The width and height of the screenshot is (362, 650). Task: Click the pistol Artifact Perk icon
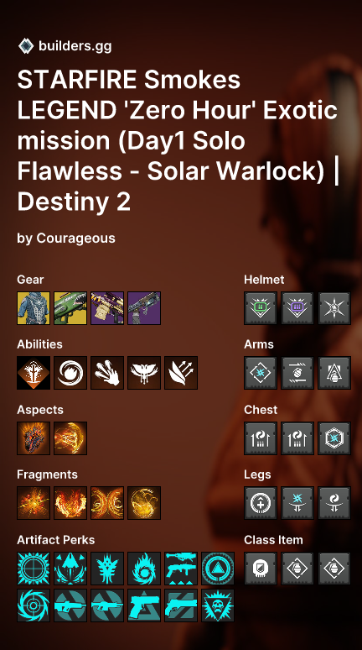144,605
